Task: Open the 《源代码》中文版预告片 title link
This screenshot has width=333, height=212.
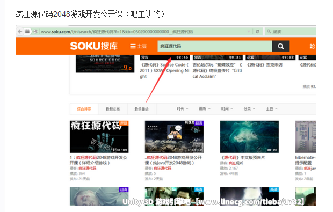Action: [x=243, y=158]
